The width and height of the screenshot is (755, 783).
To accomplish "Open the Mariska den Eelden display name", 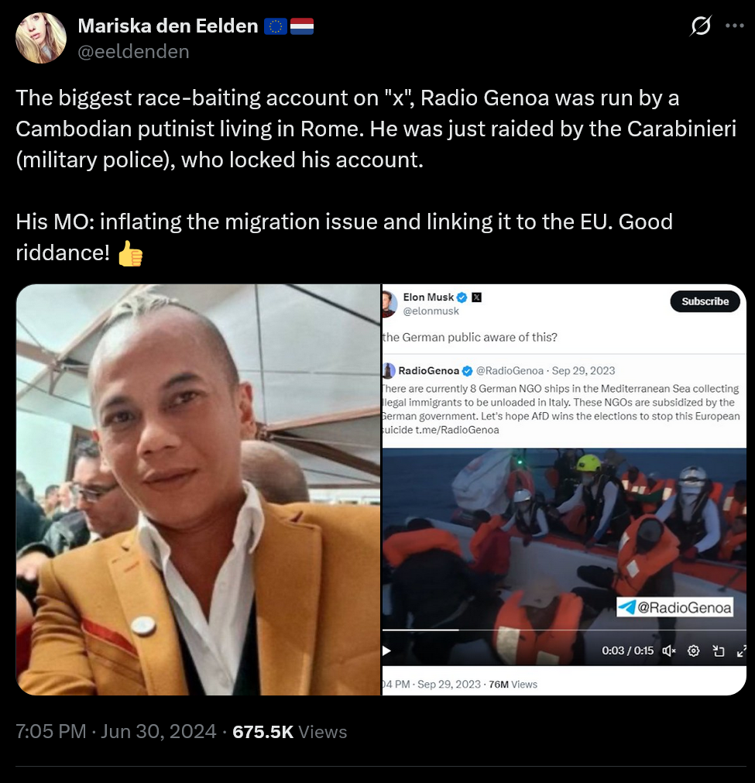I will click(x=168, y=26).
